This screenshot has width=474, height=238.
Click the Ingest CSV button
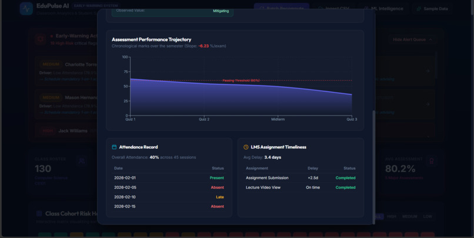click(333, 9)
